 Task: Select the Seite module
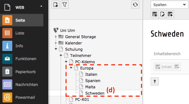[x=22, y=20]
